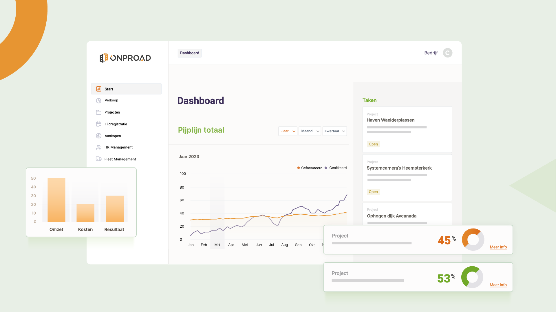Click the Start dashboard icon in sidebar
The height and width of the screenshot is (312, 556).
(x=99, y=89)
